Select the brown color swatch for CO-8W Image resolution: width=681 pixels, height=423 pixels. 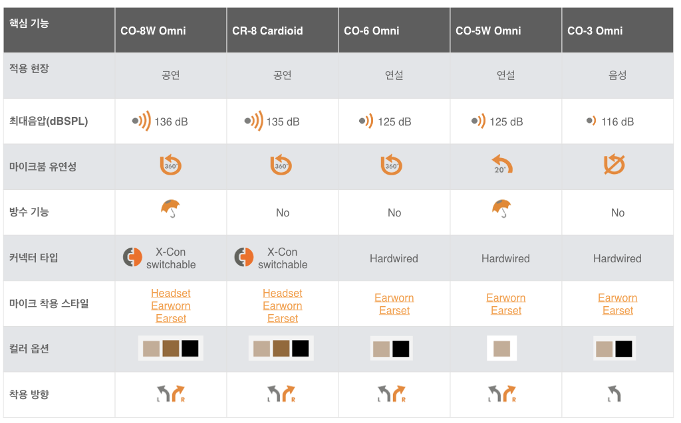click(x=171, y=349)
